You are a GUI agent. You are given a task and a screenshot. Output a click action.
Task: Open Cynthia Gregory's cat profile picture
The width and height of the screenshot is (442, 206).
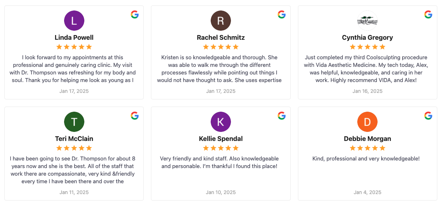[367, 21]
